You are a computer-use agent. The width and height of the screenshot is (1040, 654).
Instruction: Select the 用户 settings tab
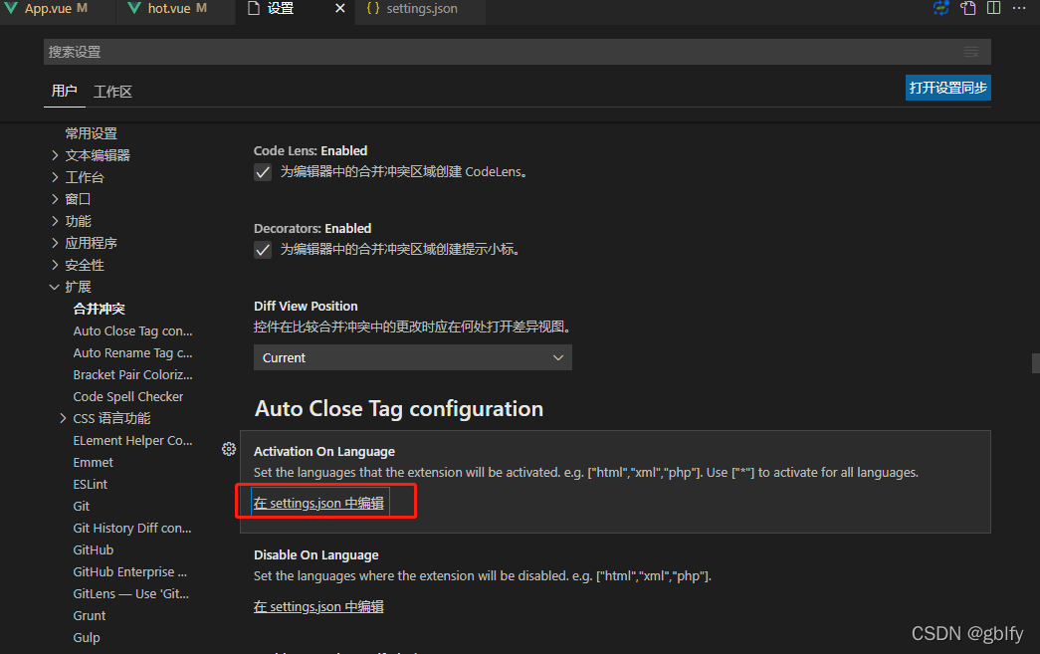(65, 91)
